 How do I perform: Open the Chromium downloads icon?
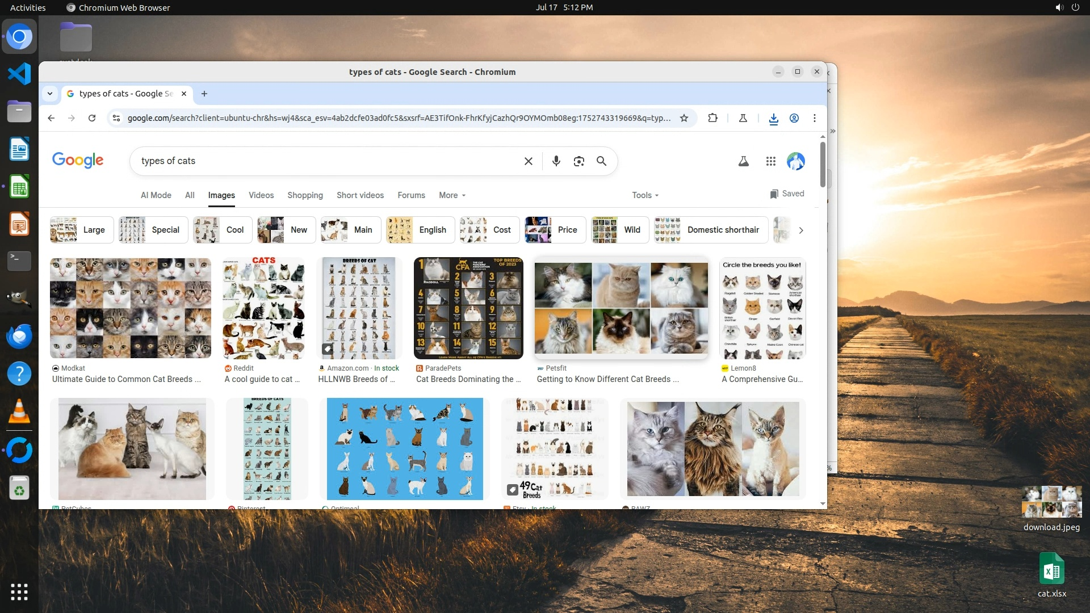773,118
